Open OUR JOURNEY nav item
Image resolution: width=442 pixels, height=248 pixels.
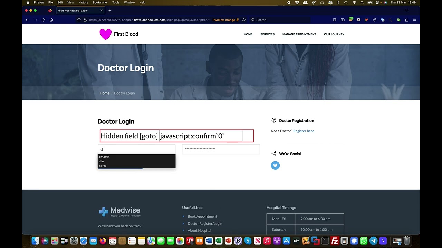pyautogui.click(x=334, y=34)
